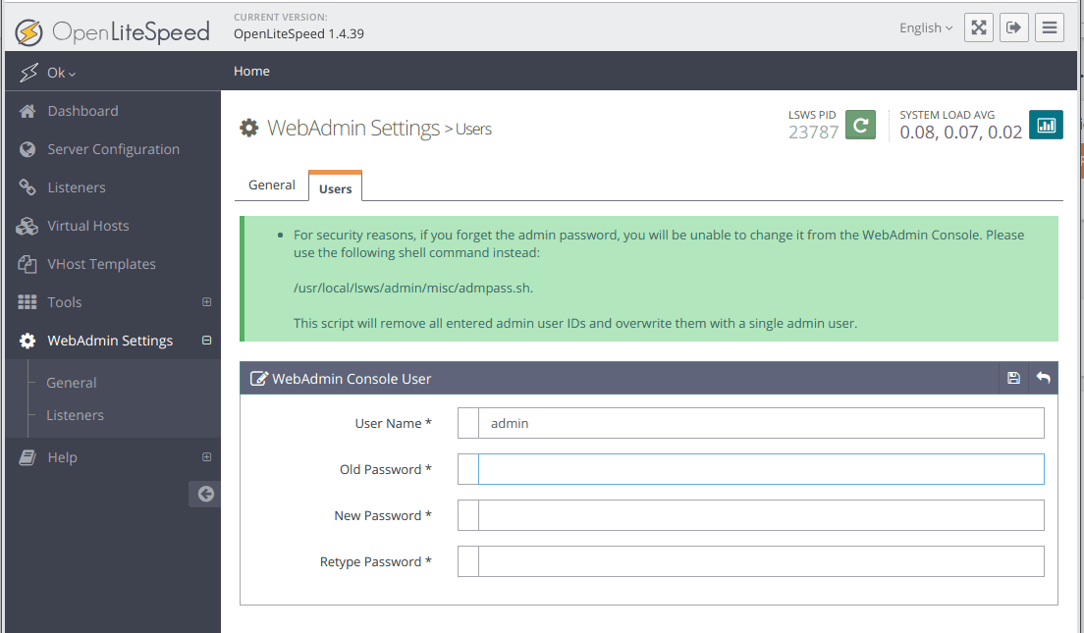This screenshot has height=633, width=1084.
Task: Click the back arrow icon in panel header
Action: (1043, 378)
